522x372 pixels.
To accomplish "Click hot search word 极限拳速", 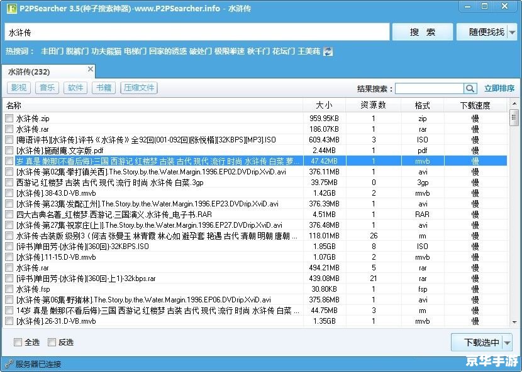I will 230,51.
